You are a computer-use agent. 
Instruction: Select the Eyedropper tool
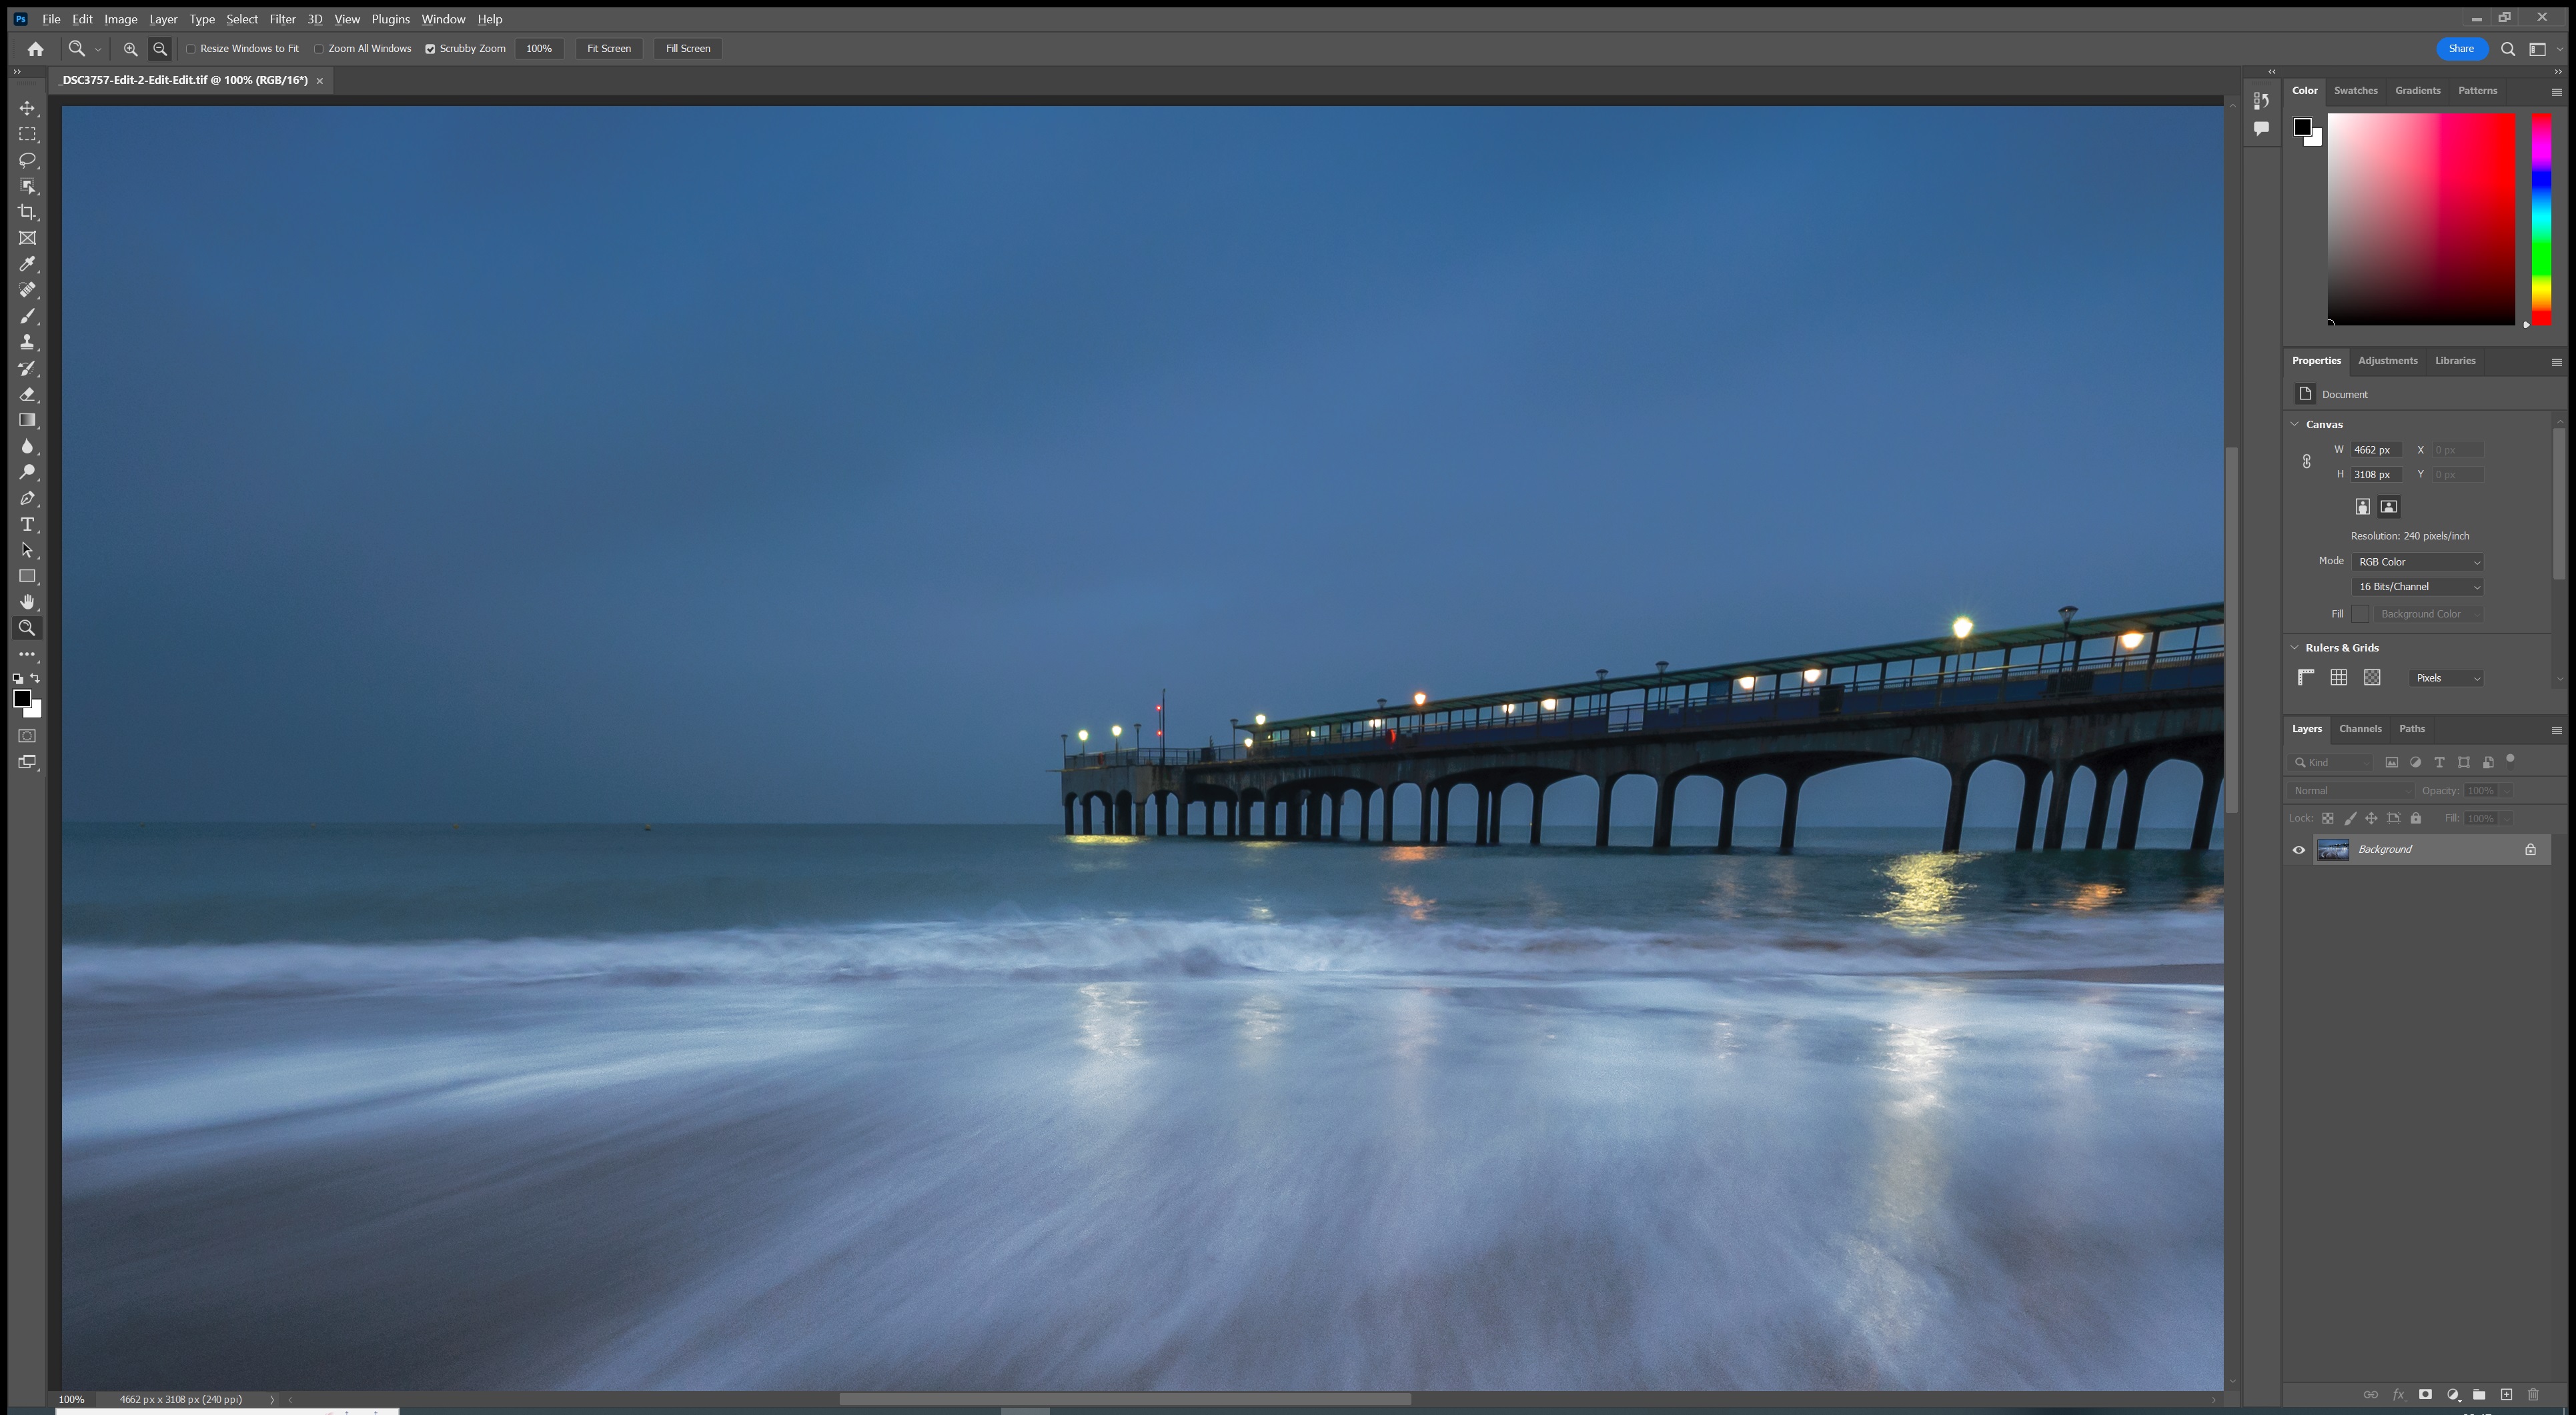tap(27, 264)
